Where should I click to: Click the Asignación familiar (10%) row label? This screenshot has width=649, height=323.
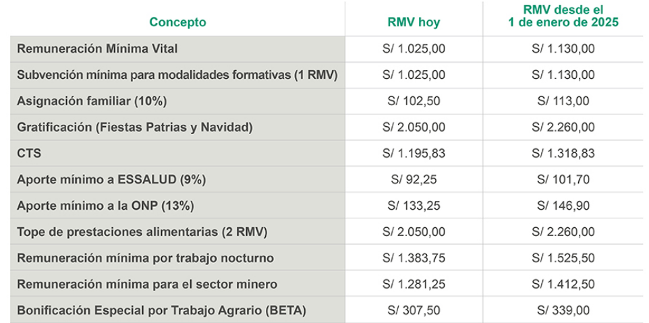[92, 101]
